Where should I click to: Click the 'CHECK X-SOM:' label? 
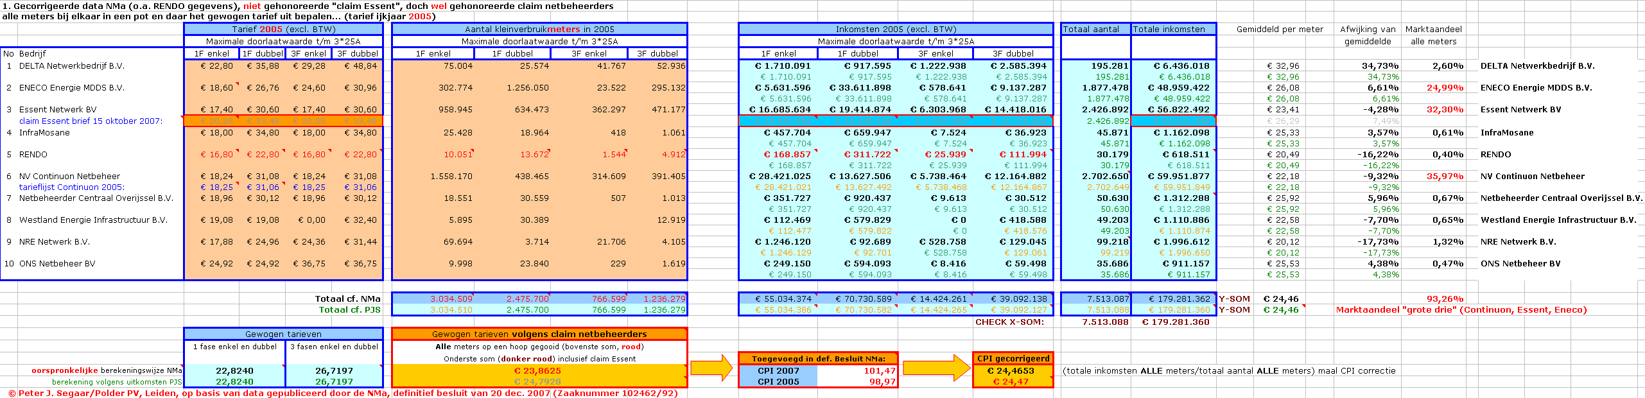coord(1009,322)
